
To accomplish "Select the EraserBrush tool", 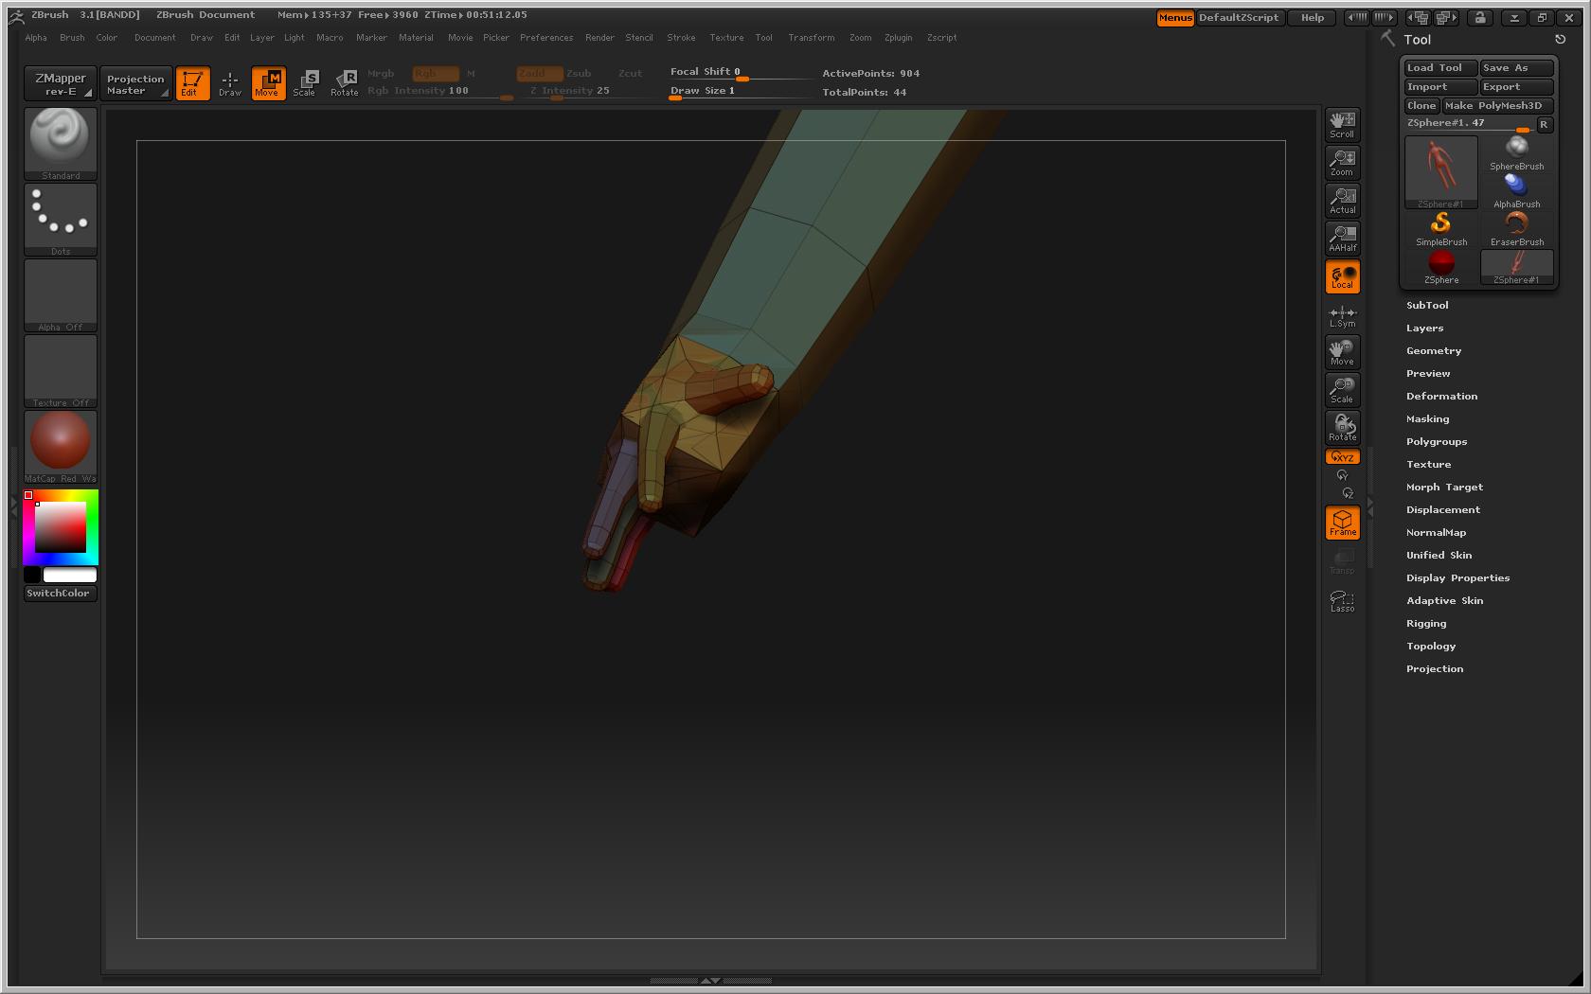I will coord(1517,229).
